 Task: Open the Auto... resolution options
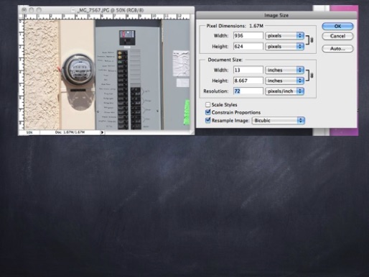(x=337, y=49)
